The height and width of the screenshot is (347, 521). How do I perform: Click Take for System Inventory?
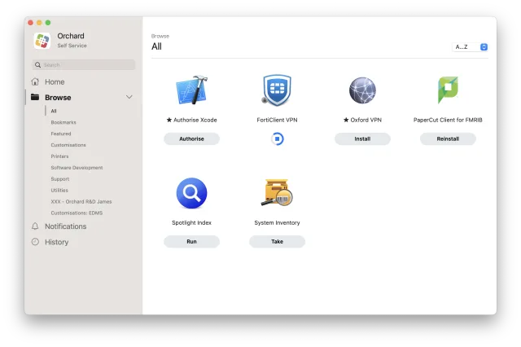pyautogui.click(x=277, y=241)
